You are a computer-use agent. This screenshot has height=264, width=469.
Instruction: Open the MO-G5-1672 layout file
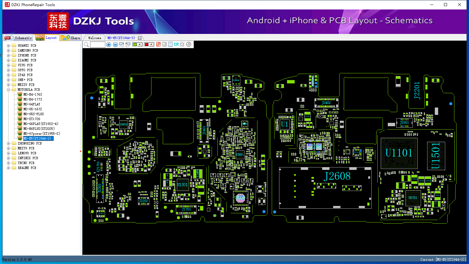tap(33, 109)
